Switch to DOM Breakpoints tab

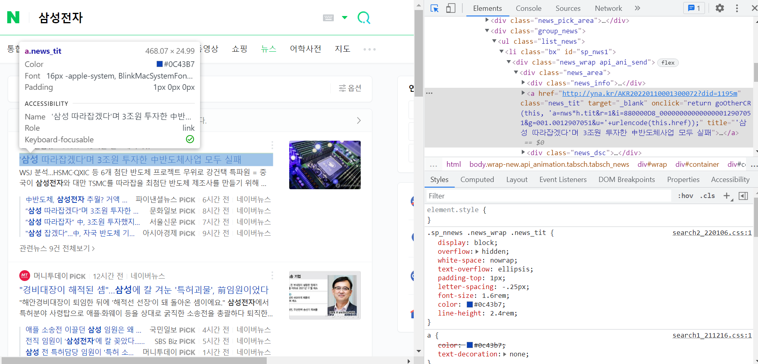[x=627, y=180]
